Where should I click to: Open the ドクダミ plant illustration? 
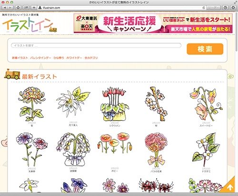[x=206, y=150]
